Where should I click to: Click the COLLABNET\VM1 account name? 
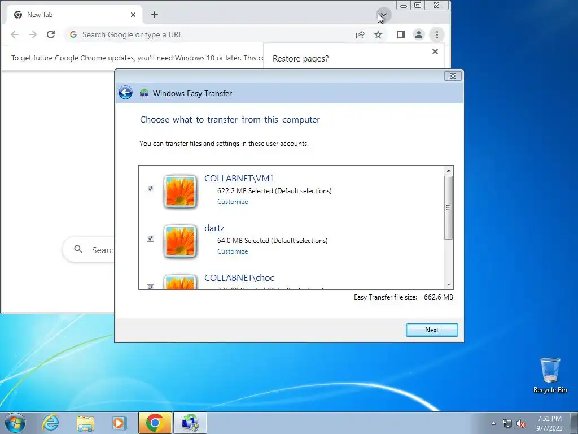(x=239, y=178)
